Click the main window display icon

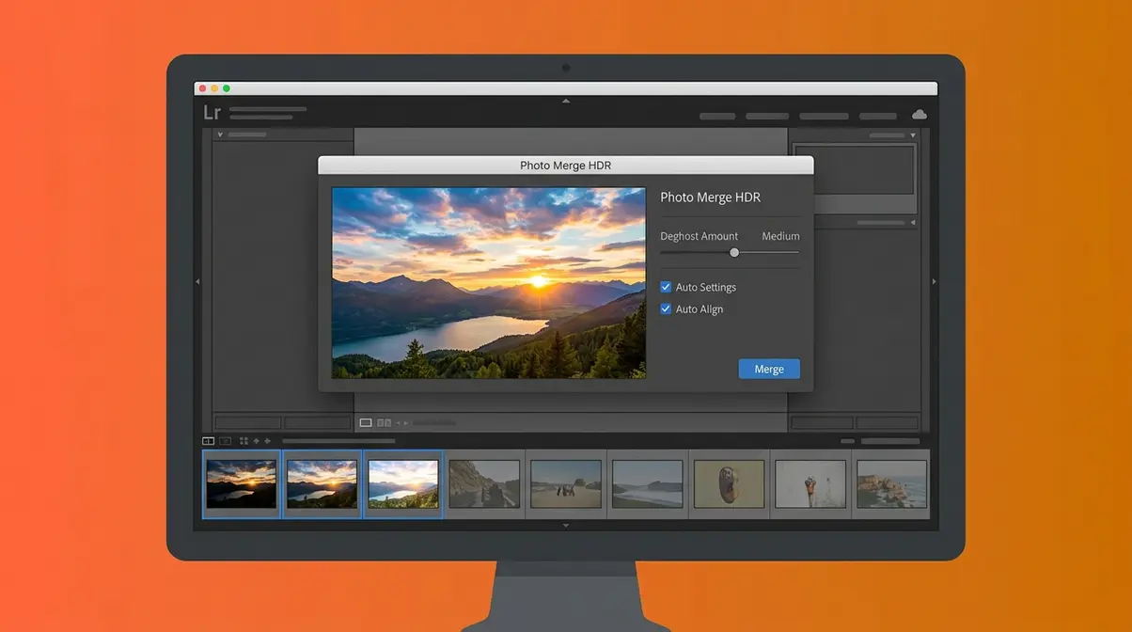click(x=209, y=440)
